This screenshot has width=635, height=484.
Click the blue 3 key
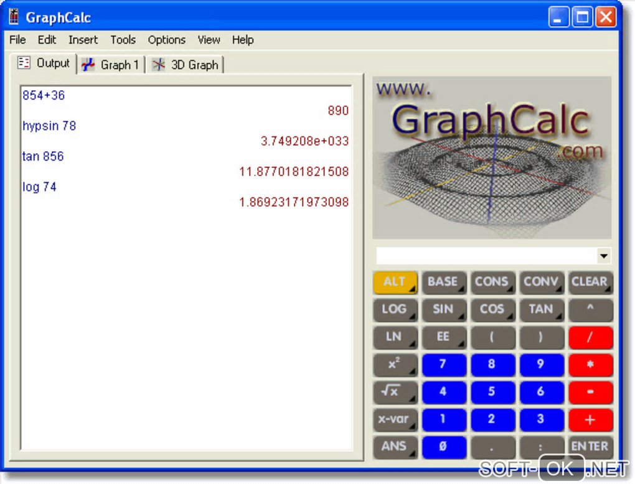[542, 420]
